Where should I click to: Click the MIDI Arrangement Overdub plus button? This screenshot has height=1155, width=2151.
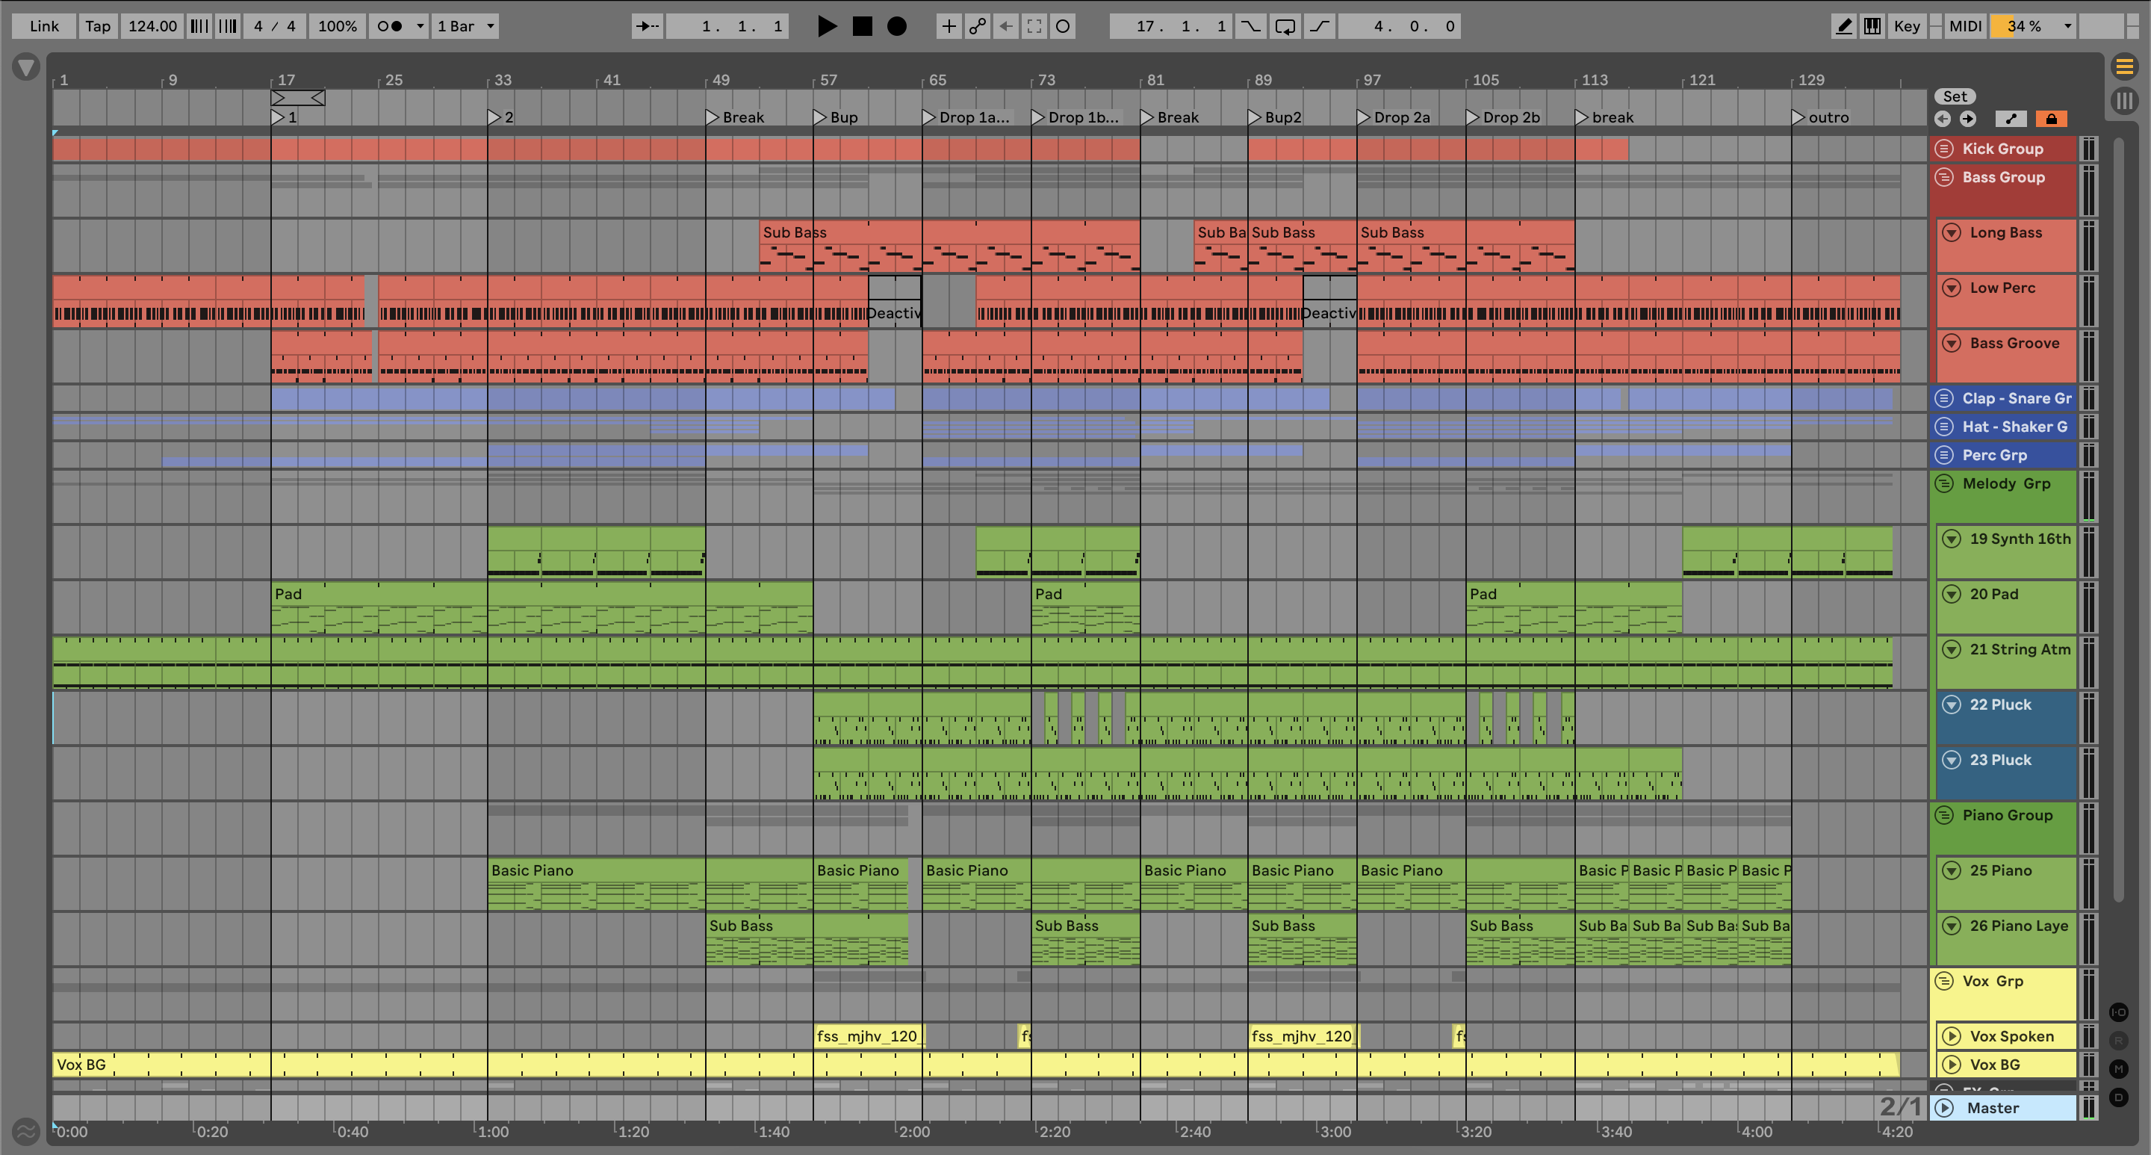click(x=949, y=26)
